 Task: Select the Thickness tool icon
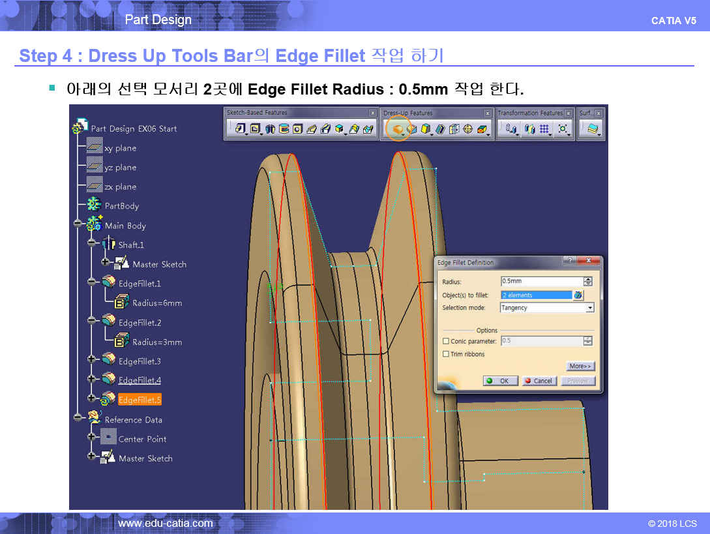[x=454, y=129]
